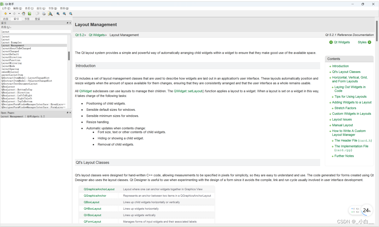This screenshot has height=227, width=379.
Task: Select QBoxLayout::Direction index entry
Action: tap(16, 93)
